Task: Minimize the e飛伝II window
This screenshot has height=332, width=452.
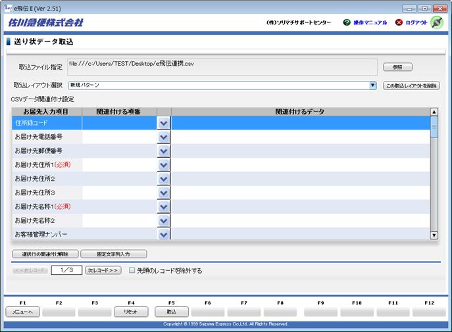Action: point(409,9)
